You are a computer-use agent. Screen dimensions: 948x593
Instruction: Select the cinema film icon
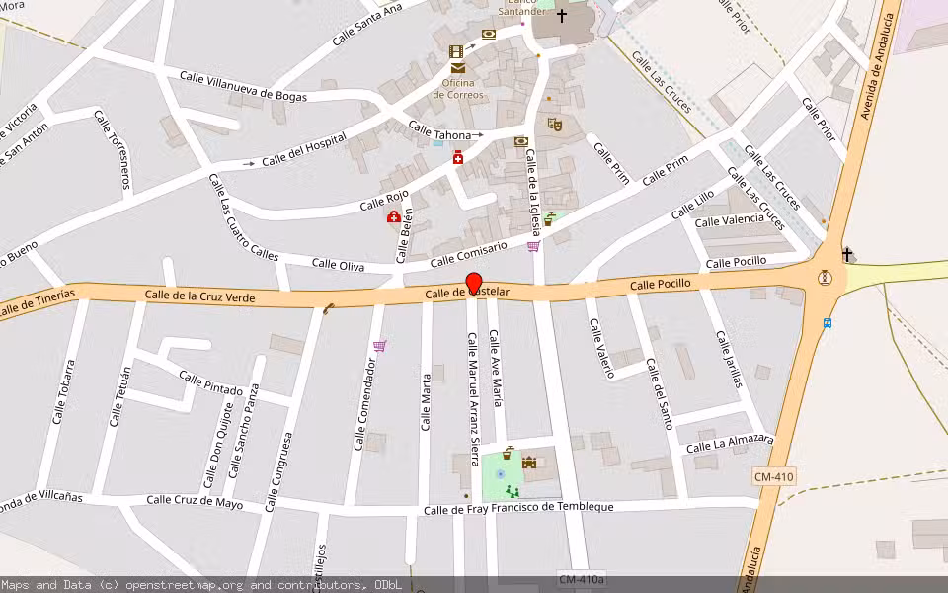click(x=455, y=50)
